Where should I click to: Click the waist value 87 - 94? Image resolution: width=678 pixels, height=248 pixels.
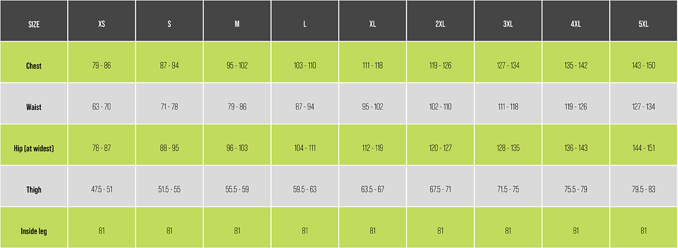(305, 107)
